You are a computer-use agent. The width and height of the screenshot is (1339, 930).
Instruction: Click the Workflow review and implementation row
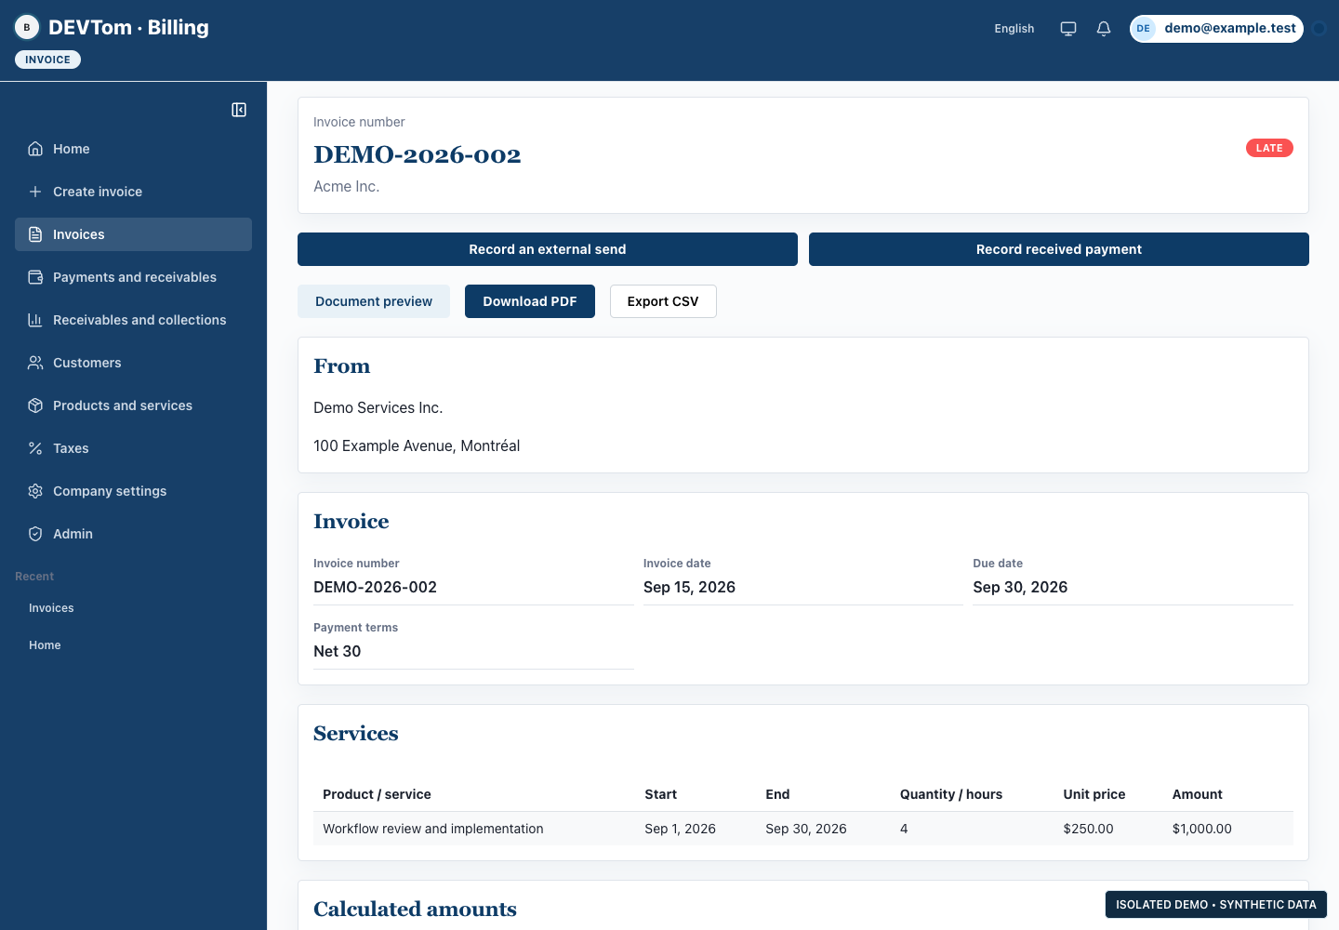click(803, 829)
